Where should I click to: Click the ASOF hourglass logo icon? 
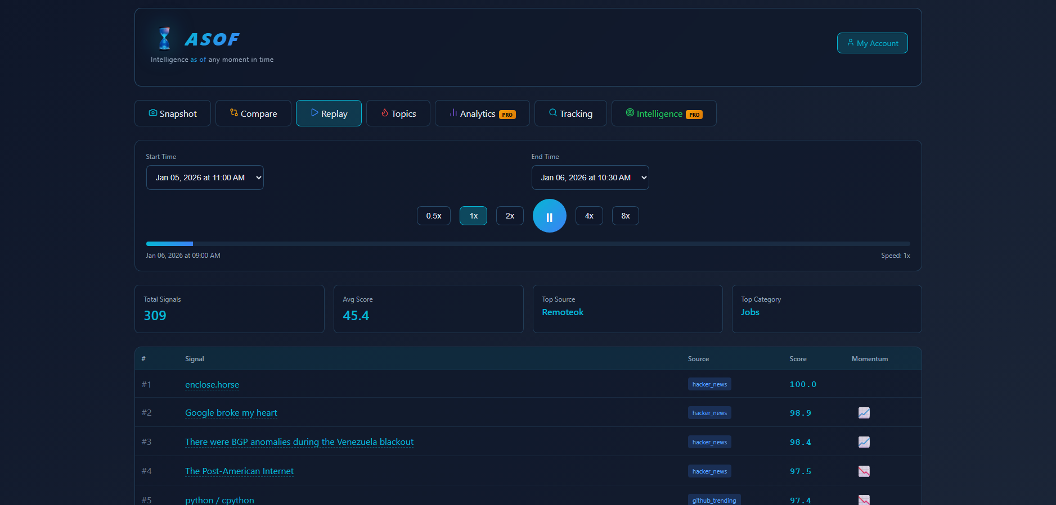[164, 38]
